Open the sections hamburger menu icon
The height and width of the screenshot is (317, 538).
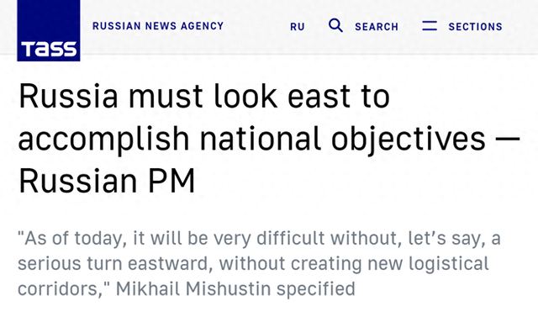(430, 26)
